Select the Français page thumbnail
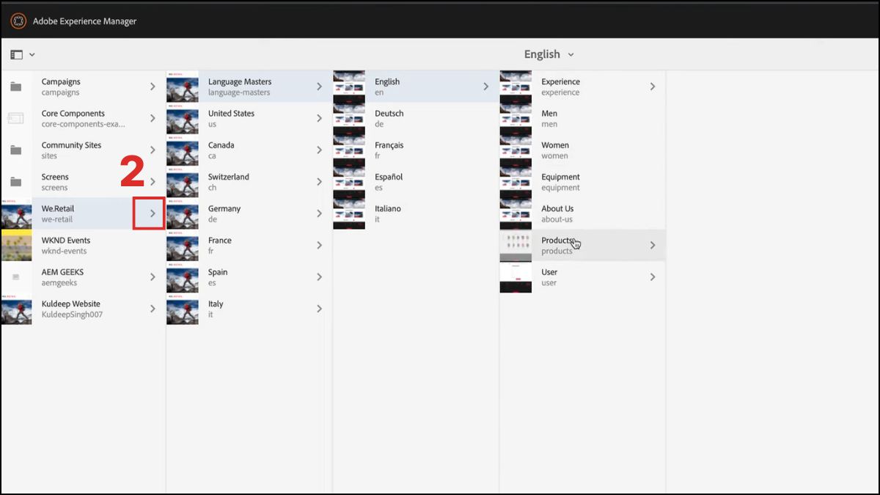The width and height of the screenshot is (880, 495). click(349, 150)
